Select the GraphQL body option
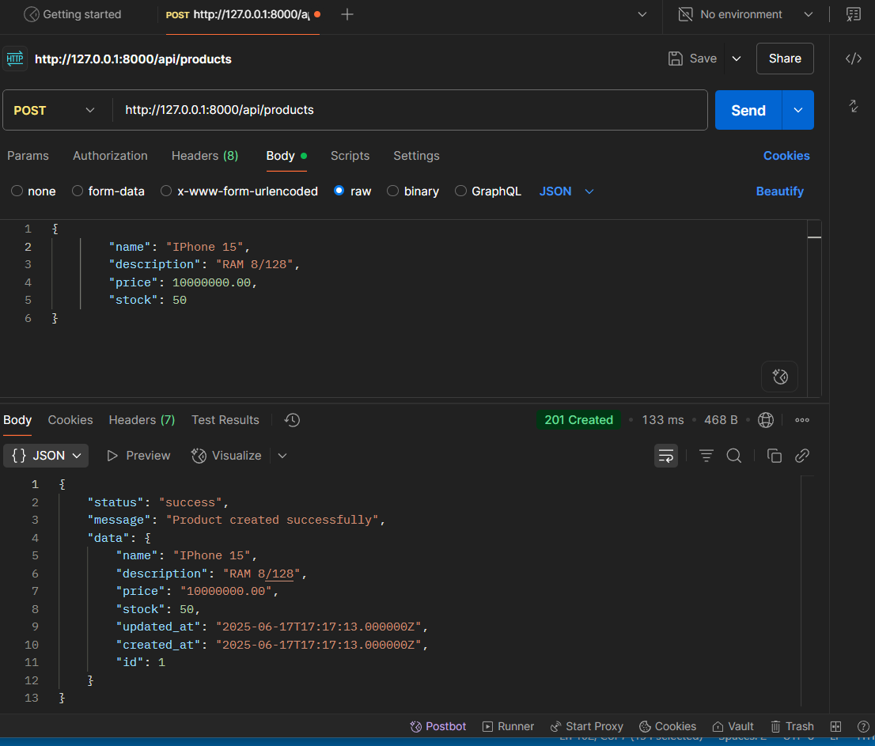The image size is (875, 746). pyautogui.click(x=488, y=191)
